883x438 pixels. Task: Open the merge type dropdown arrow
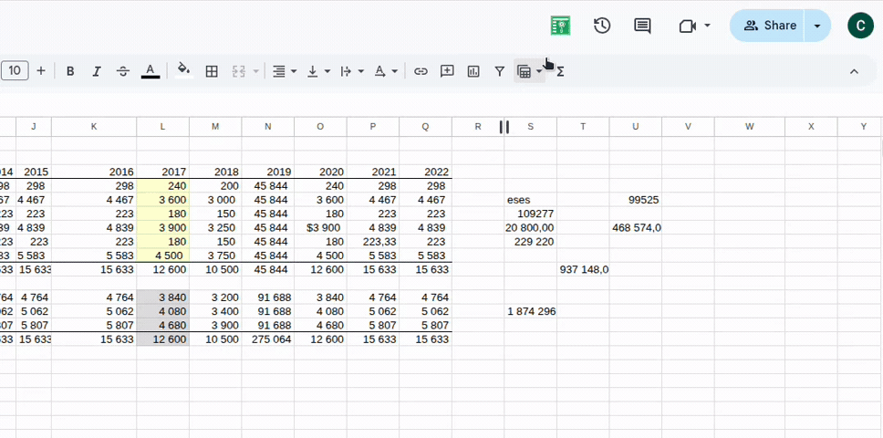[x=256, y=71]
